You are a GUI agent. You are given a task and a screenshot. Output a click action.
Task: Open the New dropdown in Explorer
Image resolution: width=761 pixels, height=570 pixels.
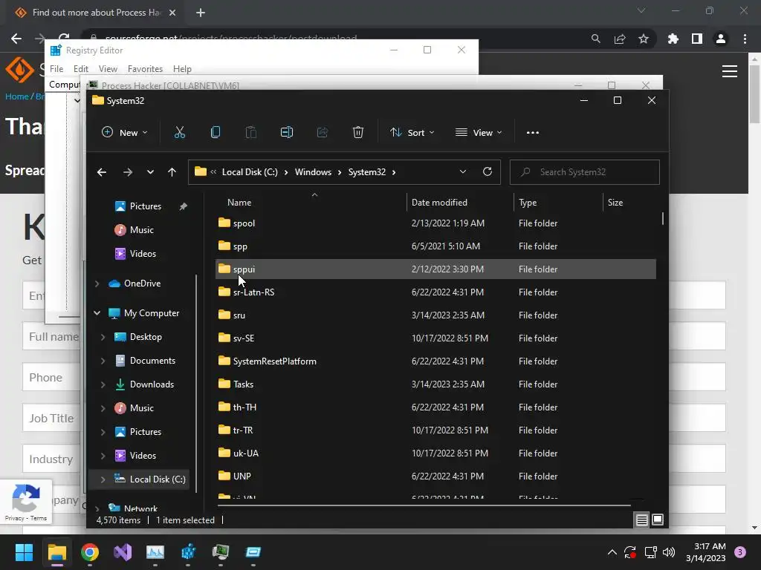click(125, 132)
